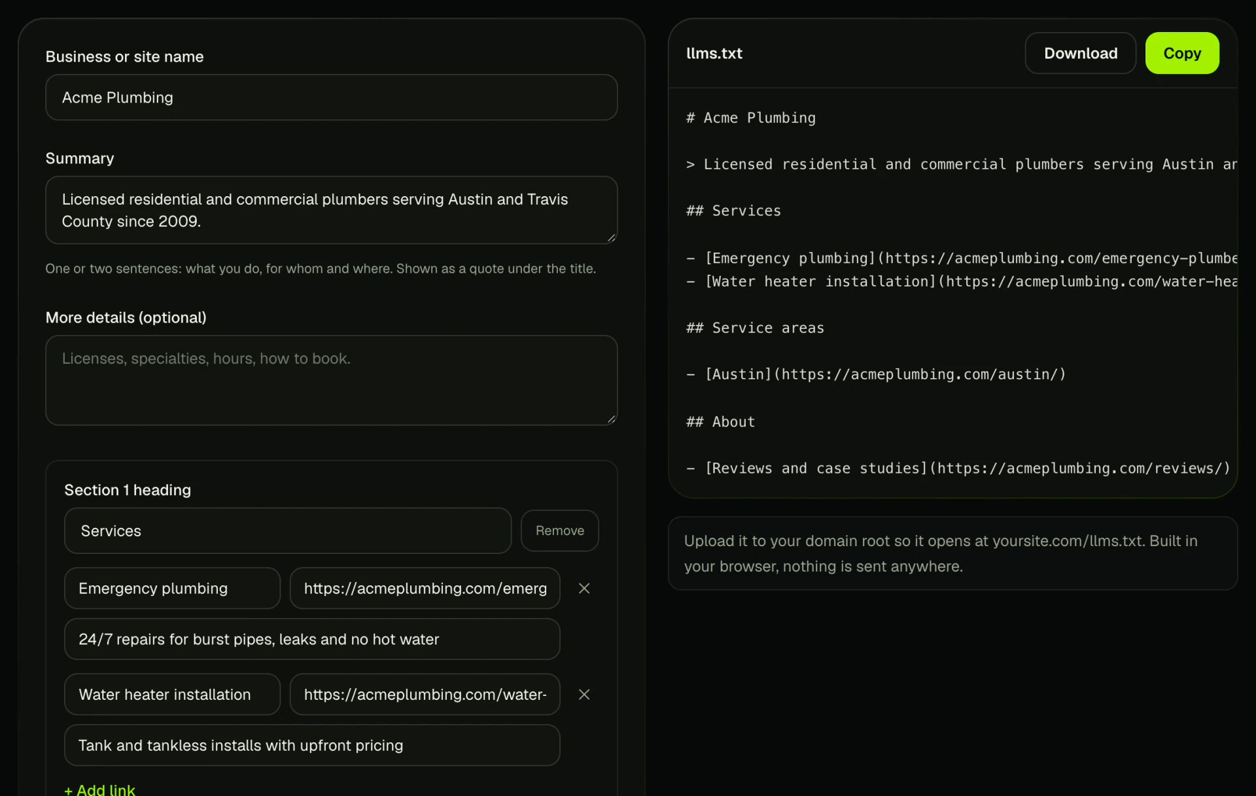Click the 'More details (optional)' label
The image size is (1256, 796).
point(126,317)
